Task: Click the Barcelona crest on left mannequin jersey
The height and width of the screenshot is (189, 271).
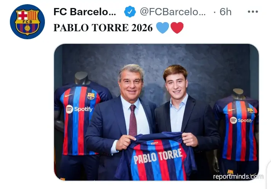Action: [x=91, y=96]
